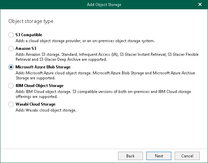Click the "Microsoft Azure Blob Storage" bold label
Image resolution: width=208 pixels, height=163 pixels.
43,67
